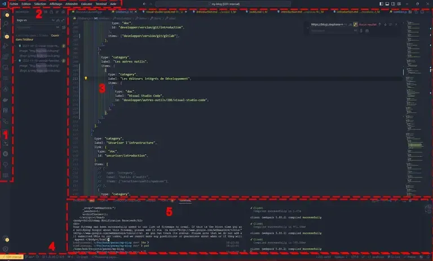Click Prettier in status bar

[410, 257]
